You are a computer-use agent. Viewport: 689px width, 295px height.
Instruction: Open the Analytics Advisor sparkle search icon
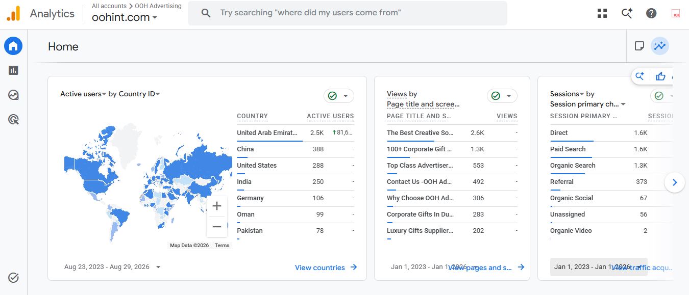coord(627,13)
